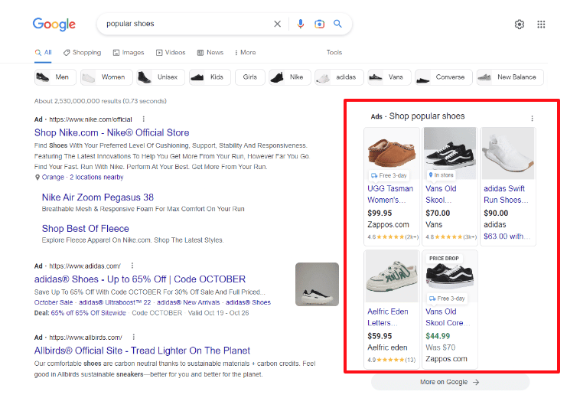580x398 pixels.
Task: Click the Google logo
Action: 54,24
